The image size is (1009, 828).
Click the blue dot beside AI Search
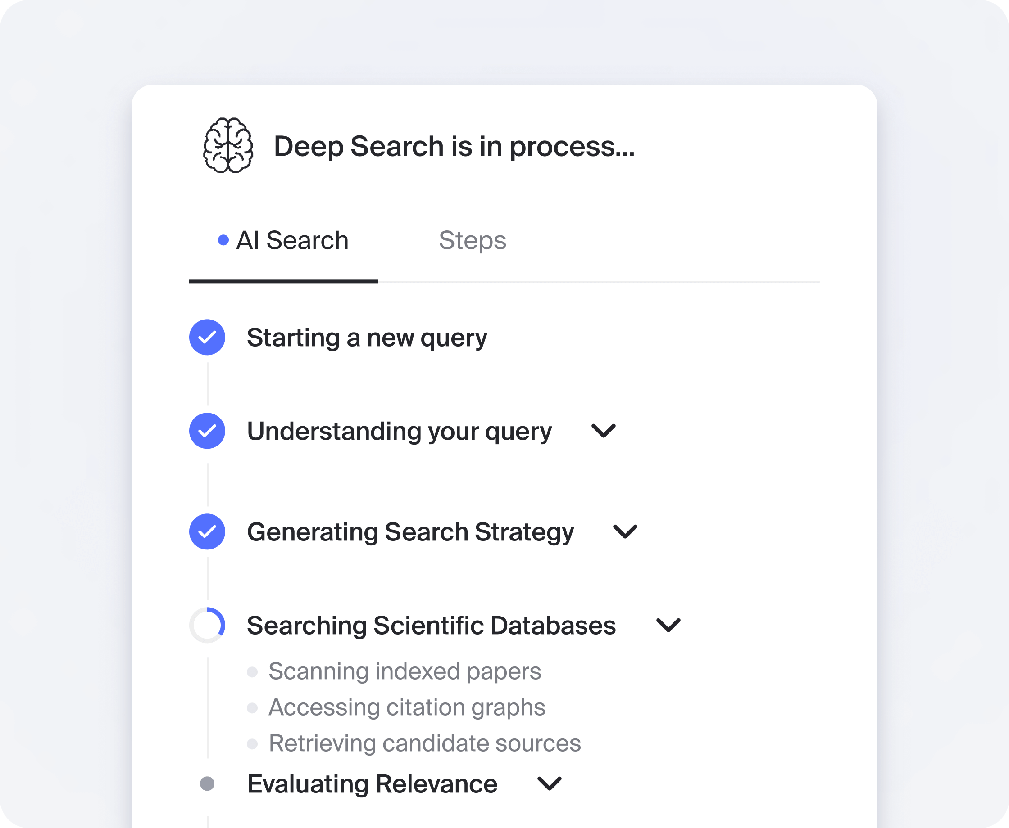point(223,240)
